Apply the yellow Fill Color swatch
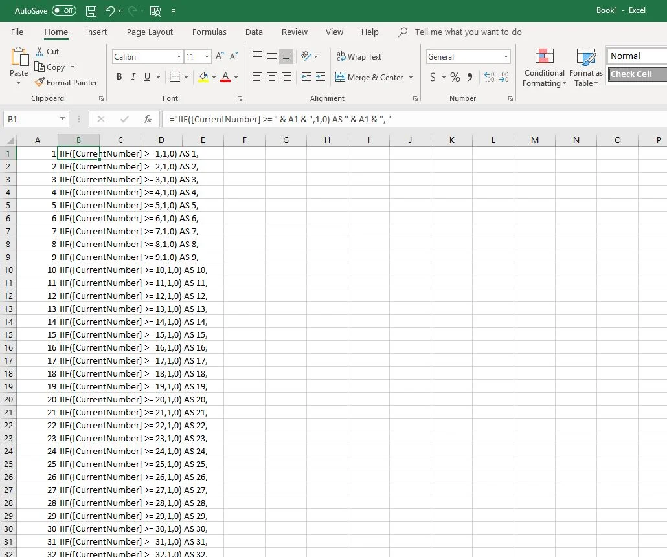The width and height of the screenshot is (667, 557). coord(203,78)
